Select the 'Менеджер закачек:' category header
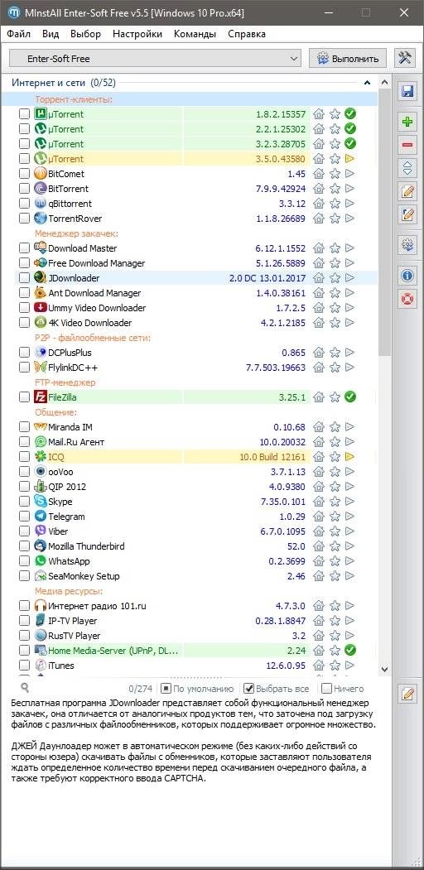The width and height of the screenshot is (424, 870). pos(76,233)
